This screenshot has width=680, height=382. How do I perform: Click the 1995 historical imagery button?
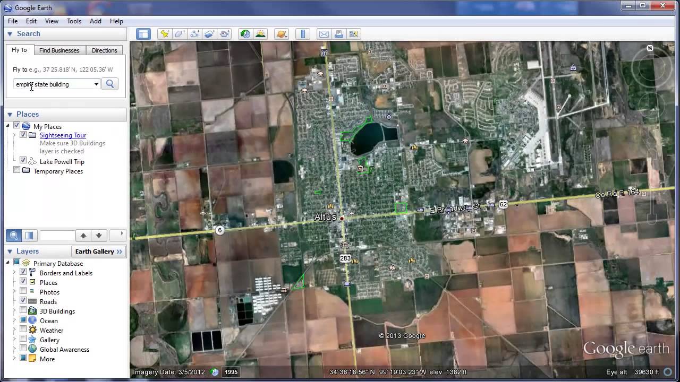tap(231, 372)
